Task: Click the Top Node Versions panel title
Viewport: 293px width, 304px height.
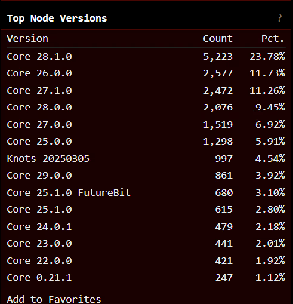Action: pos(57,19)
